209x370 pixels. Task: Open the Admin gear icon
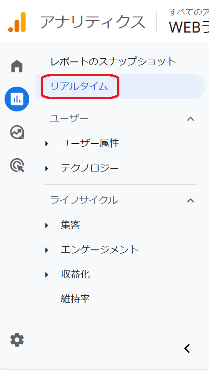tap(17, 340)
